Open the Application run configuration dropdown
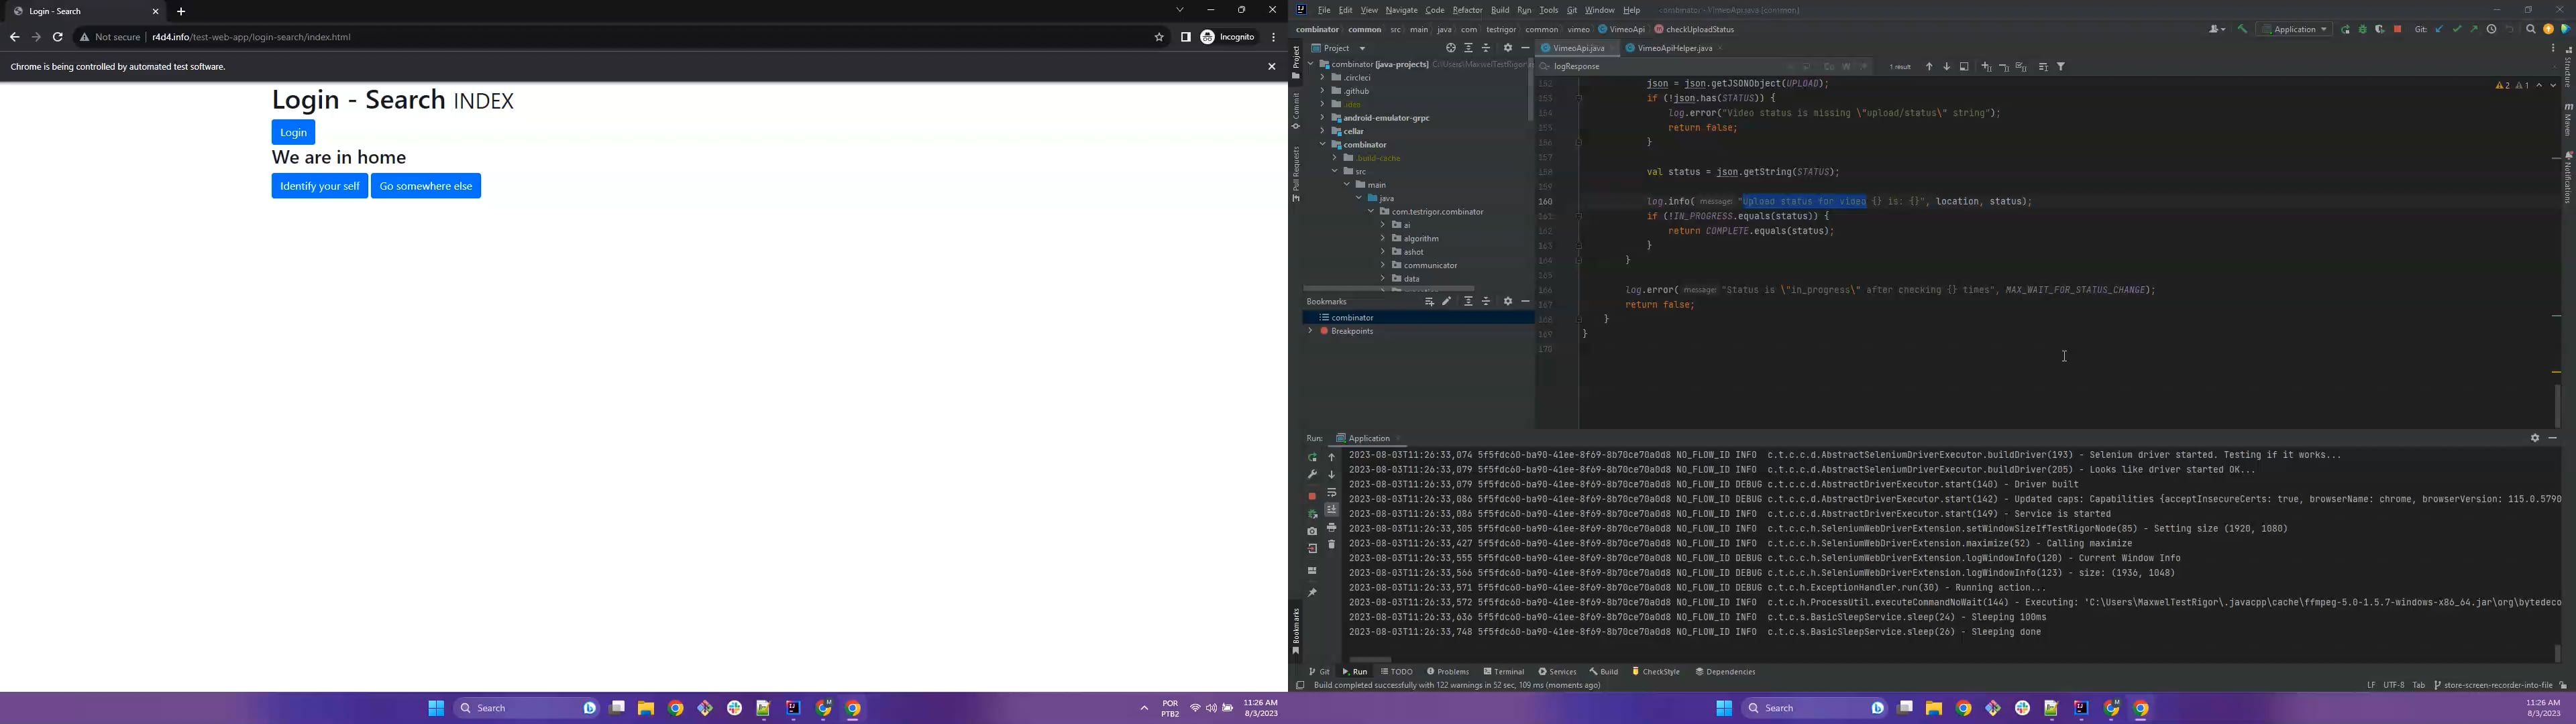Screen dimensions: 2576x724 pyautogui.click(x=2294, y=30)
